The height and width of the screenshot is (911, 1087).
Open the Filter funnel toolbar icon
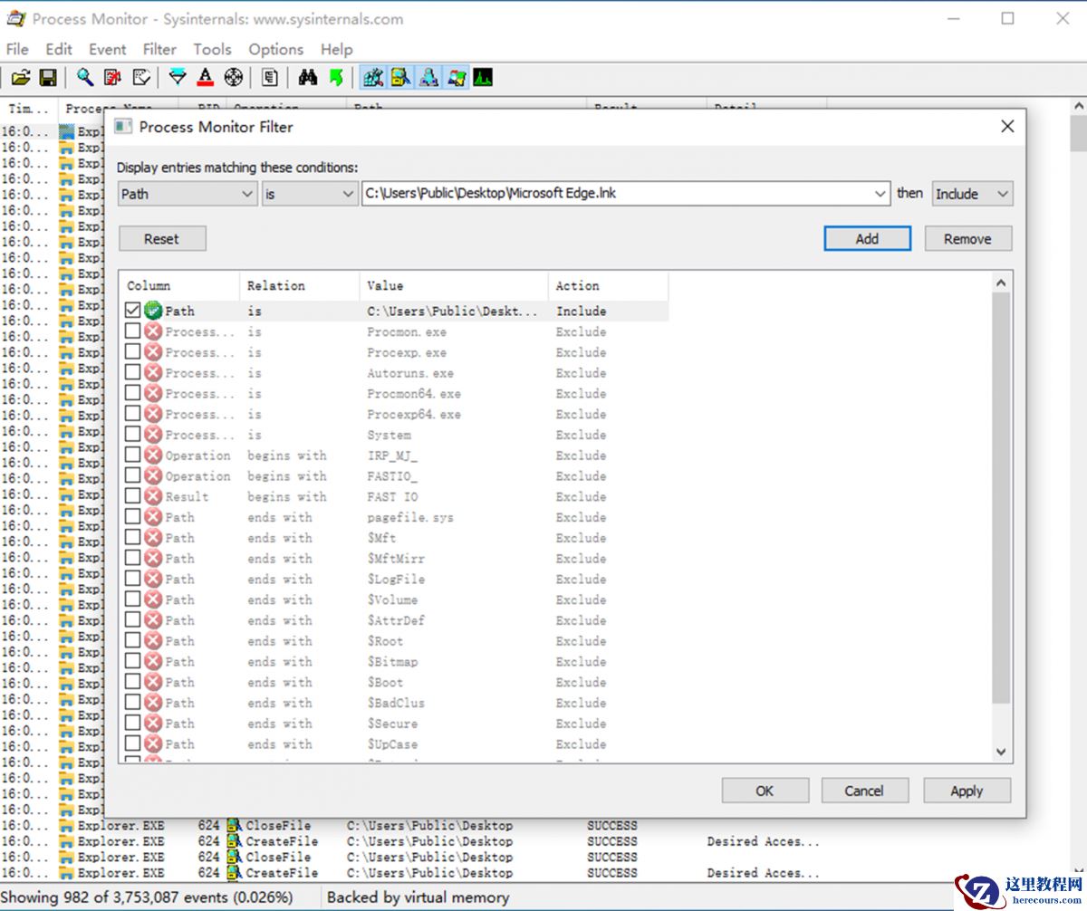point(178,78)
